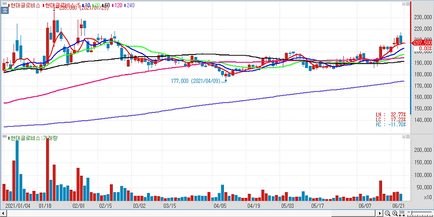The image size is (434, 217).
Task: Click the vertical price range bar on right
Action: (411, 58)
